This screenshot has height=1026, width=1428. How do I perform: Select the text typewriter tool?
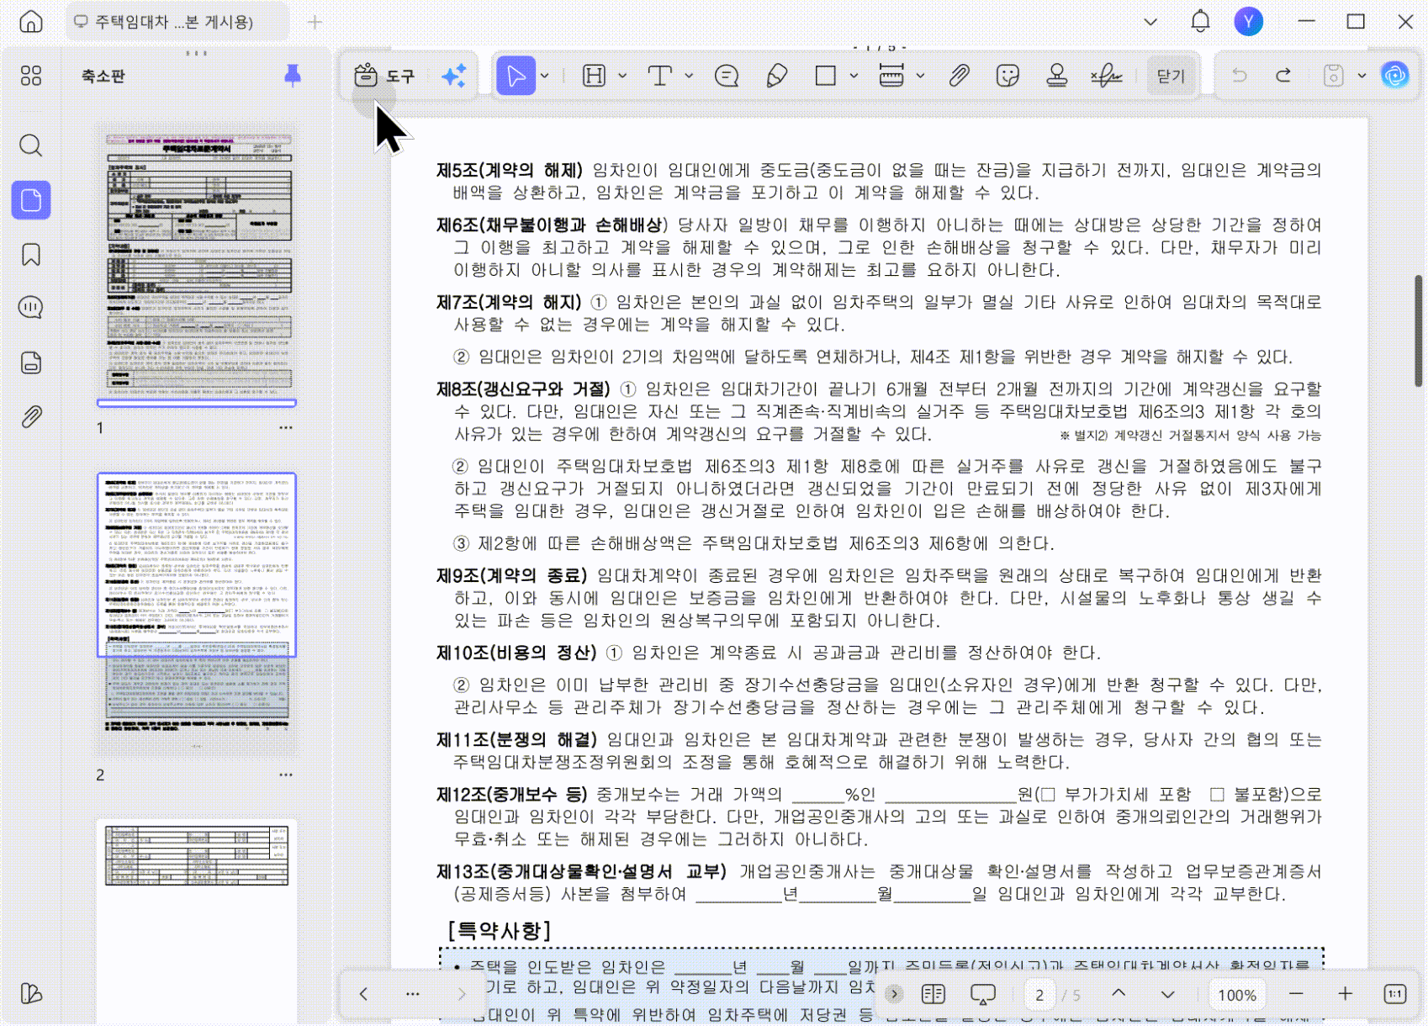(660, 76)
